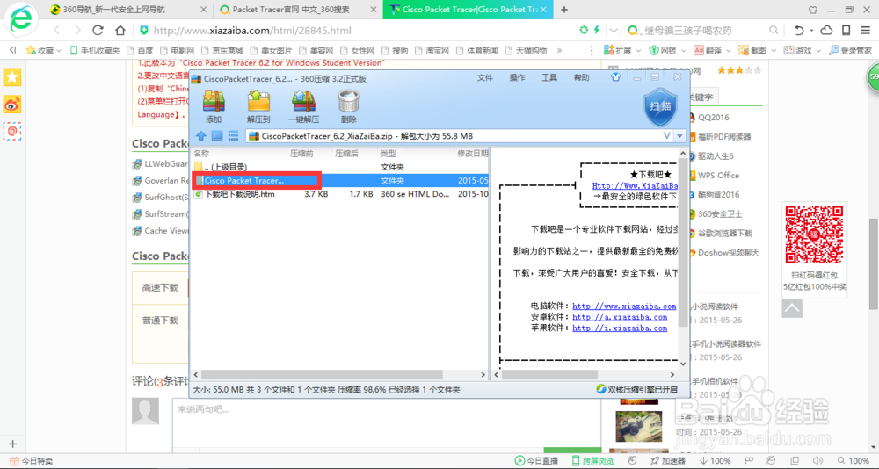879x469 pixels.
Task: Click the sidebar plus add icon
Action: point(13,444)
